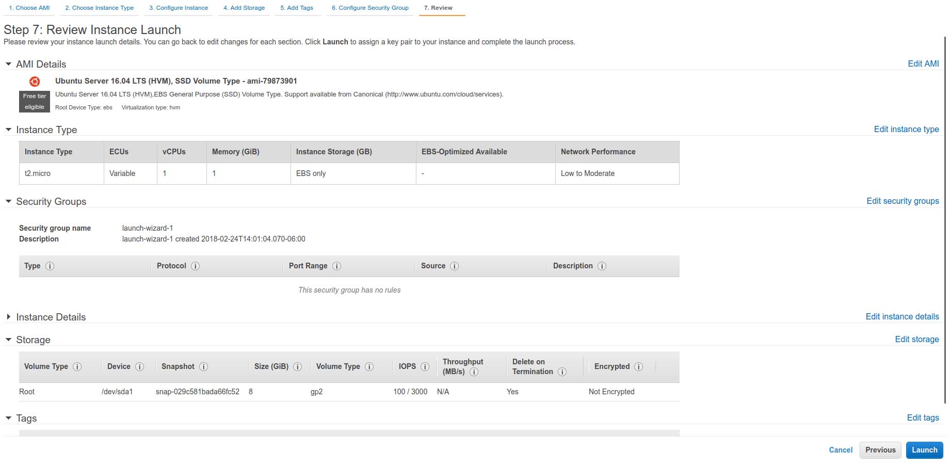Click info icon next to IOPS header
The image size is (950, 466).
pos(425,367)
